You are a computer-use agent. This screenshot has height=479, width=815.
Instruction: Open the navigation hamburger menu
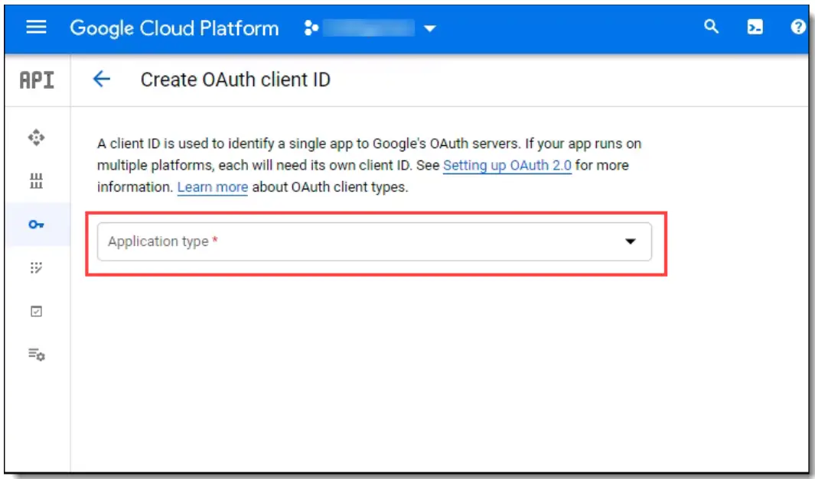click(x=36, y=28)
